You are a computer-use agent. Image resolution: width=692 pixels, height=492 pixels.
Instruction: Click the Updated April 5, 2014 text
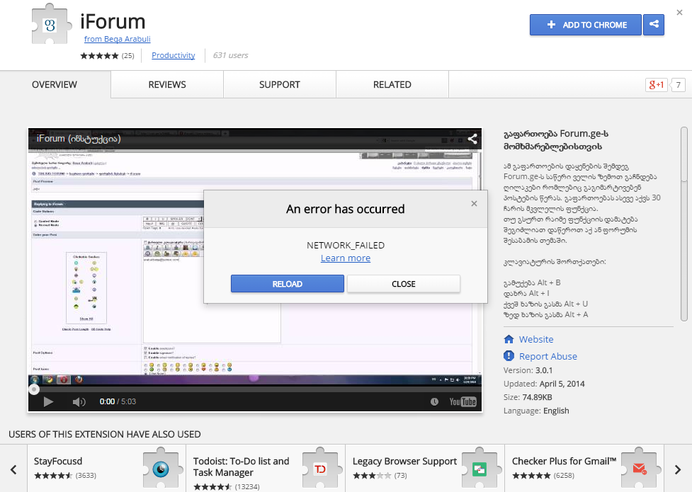point(544,384)
